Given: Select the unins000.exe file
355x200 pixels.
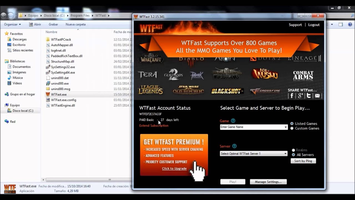Looking at the screenshot, I should pyautogui.click(x=60, y=83).
